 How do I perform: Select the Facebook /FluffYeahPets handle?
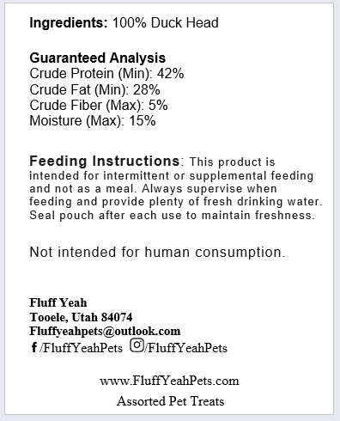point(81,348)
